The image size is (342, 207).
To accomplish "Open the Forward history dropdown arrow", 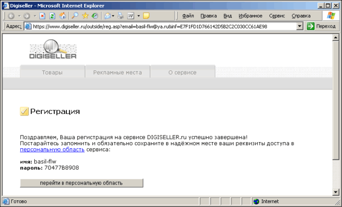I will coord(35,16).
